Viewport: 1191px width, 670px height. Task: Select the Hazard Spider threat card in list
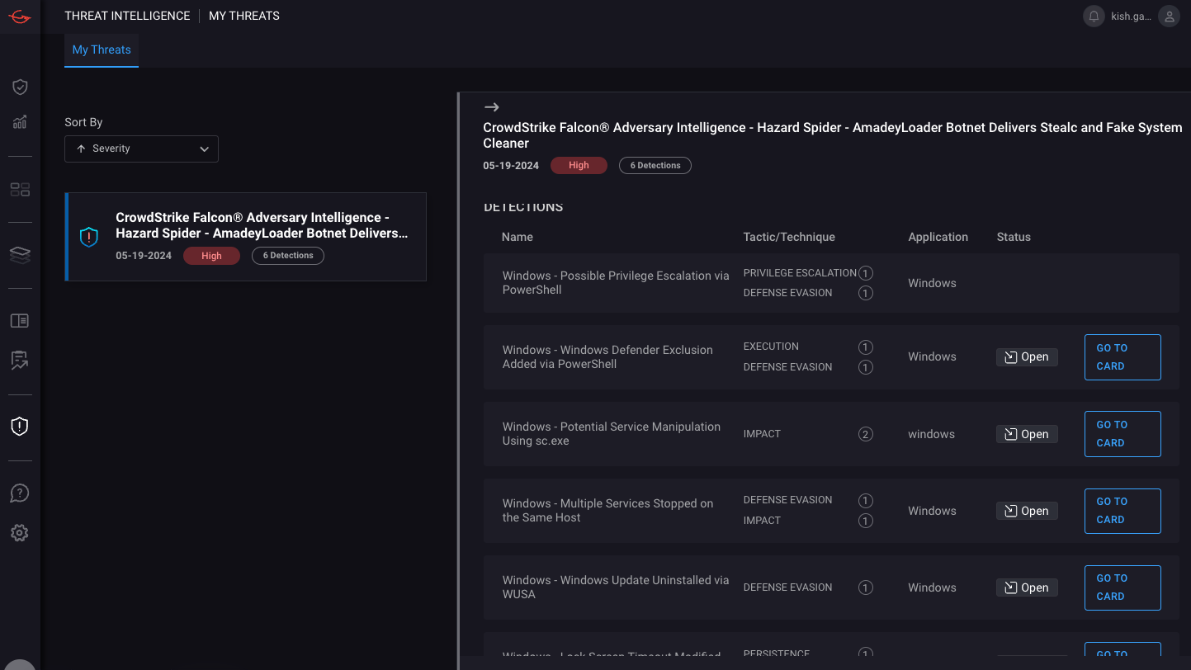tap(246, 237)
